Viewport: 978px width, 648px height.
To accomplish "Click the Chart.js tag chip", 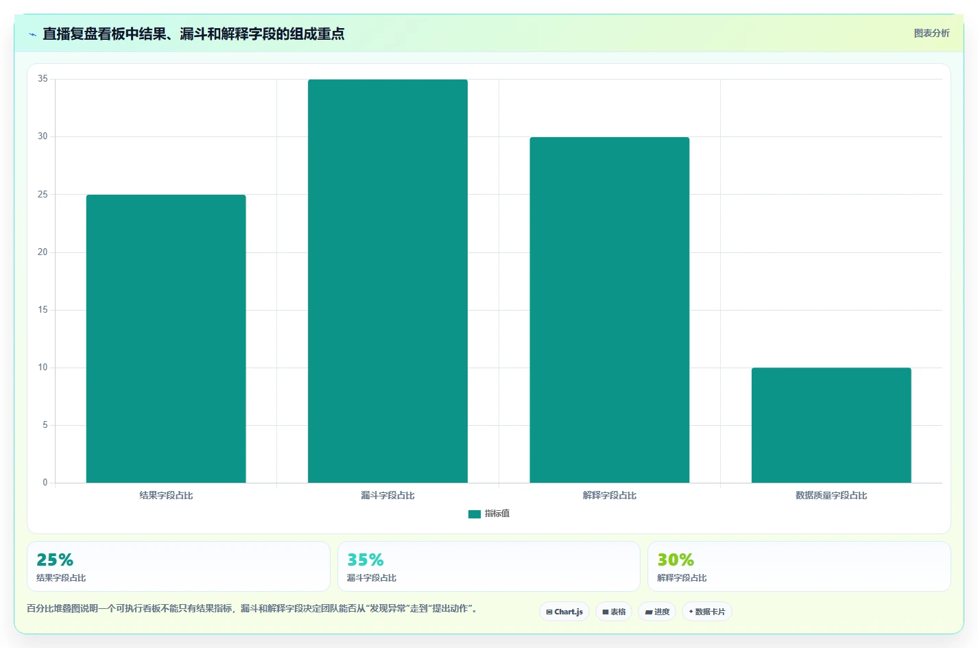I will pos(564,612).
